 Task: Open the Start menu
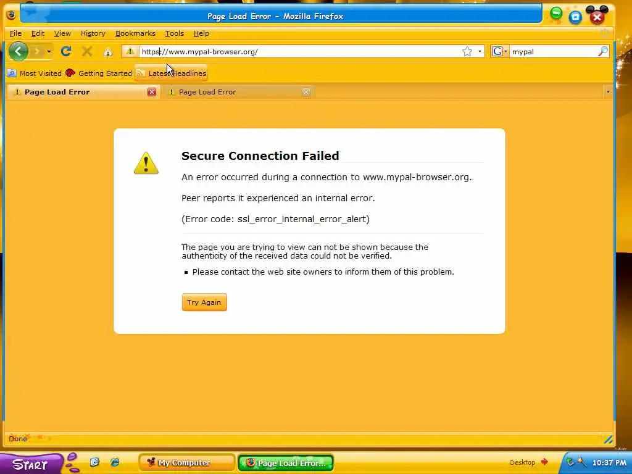coord(30,464)
